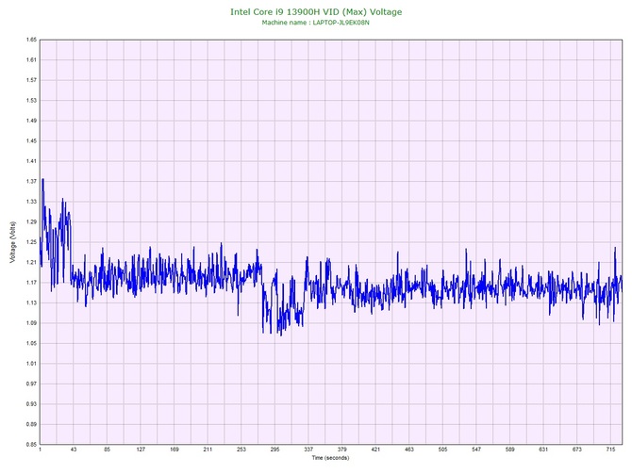Viewport: 632px width, 474px height.
Task: Click the chart title 'Intel Core i9 13900H VID (Max) Voltage'
Action: coord(316,12)
